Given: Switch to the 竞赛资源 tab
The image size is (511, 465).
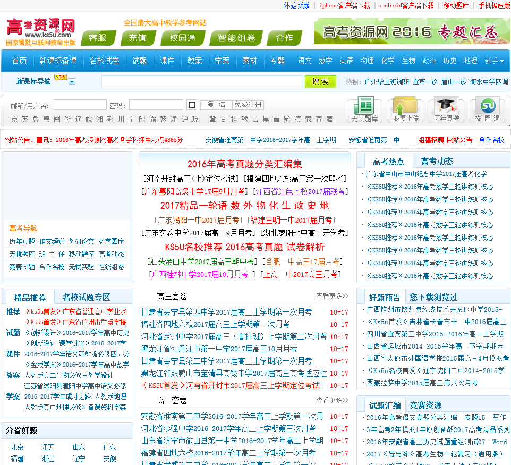Looking at the screenshot, I should point(425,405).
